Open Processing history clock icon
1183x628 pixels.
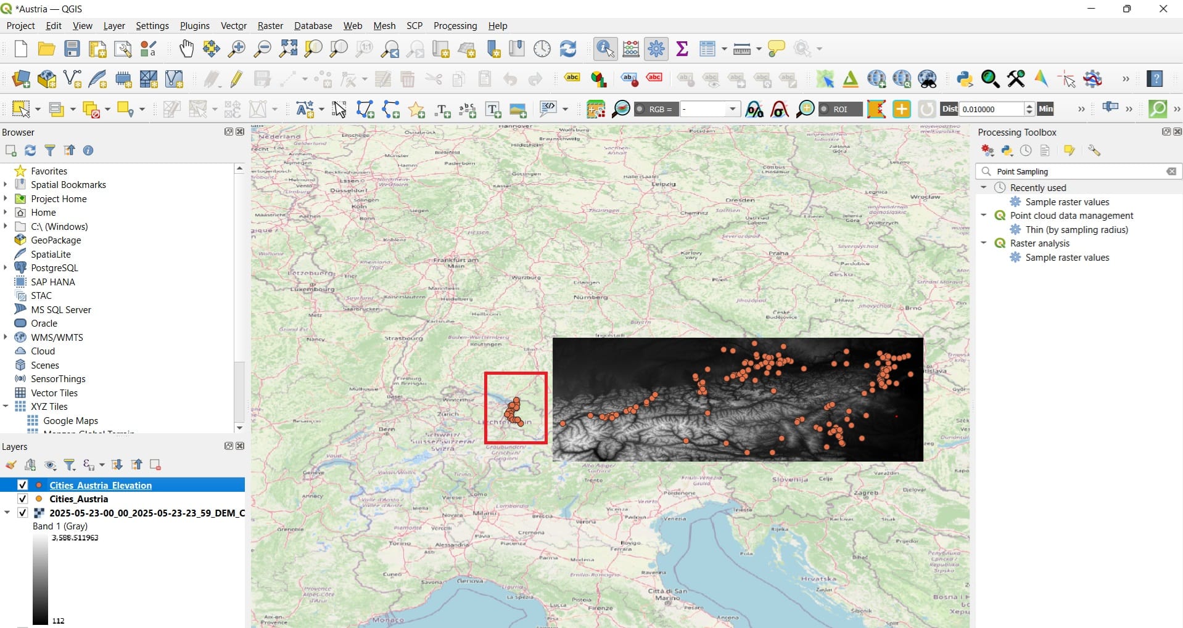(x=1026, y=150)
